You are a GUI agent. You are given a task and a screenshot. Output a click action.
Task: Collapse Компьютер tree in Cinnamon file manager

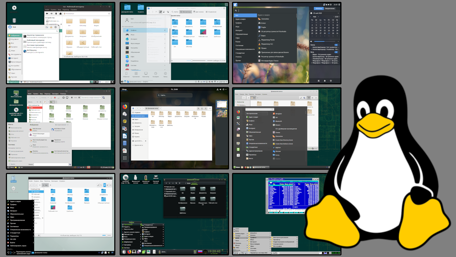coord(236,102)
